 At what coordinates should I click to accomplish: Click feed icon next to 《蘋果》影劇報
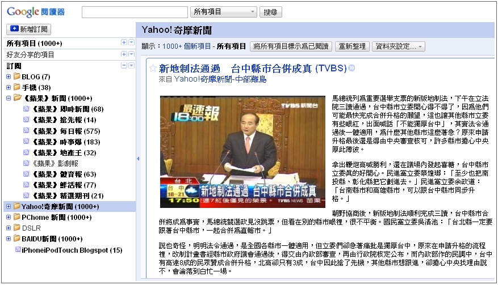(26, 163)
